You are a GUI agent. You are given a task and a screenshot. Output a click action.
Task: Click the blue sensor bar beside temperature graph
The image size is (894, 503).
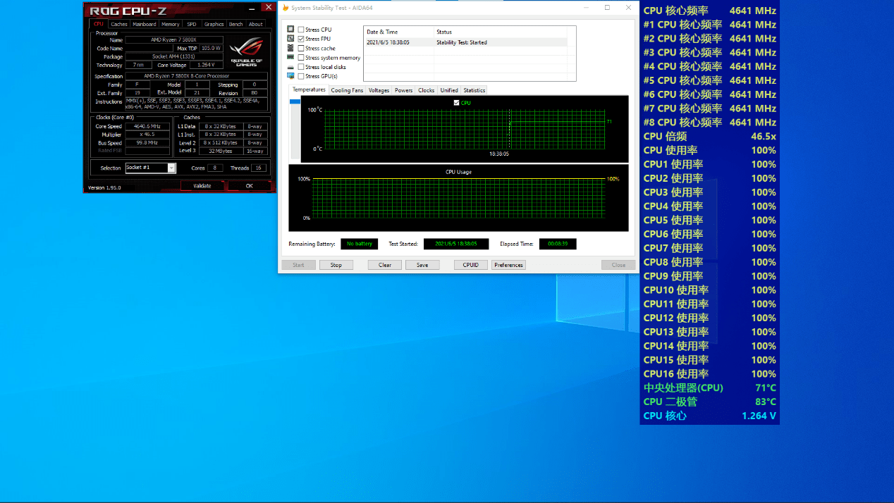pyautogui.click(x=295, y=102)
